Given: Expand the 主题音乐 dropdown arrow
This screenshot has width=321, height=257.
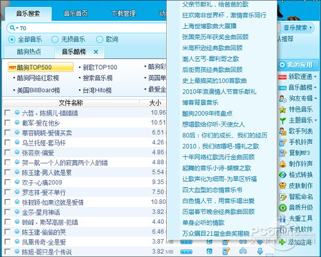Looking at the screenshot, I should (315, 120).
